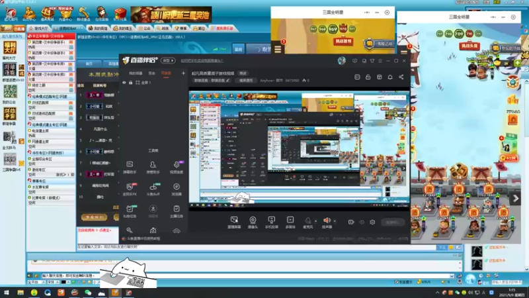This screenshot has width=529, height=298.
Task: Select the 全屏1 source in the scene list
Action: point(143,82)
